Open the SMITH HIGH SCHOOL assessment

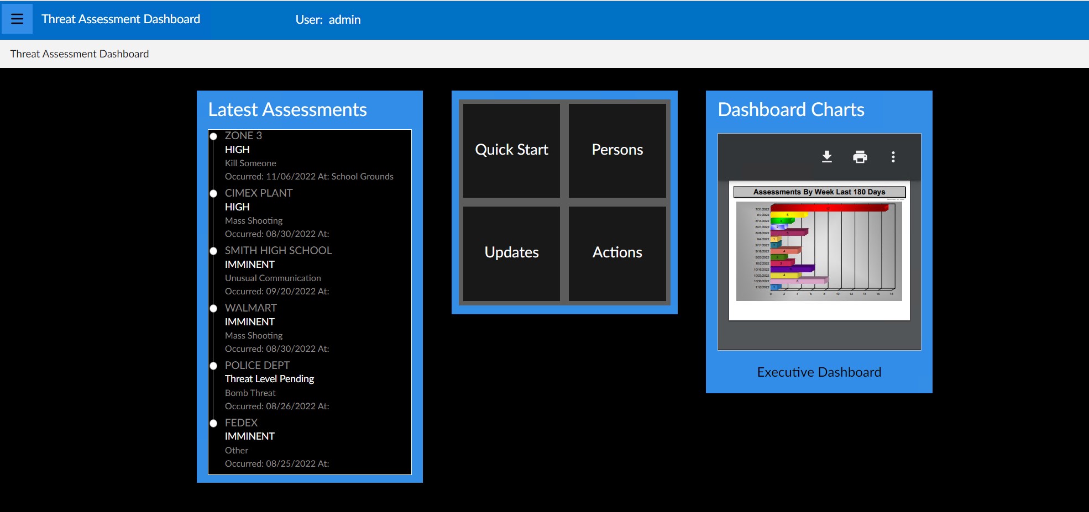click(x=278, y=251)
